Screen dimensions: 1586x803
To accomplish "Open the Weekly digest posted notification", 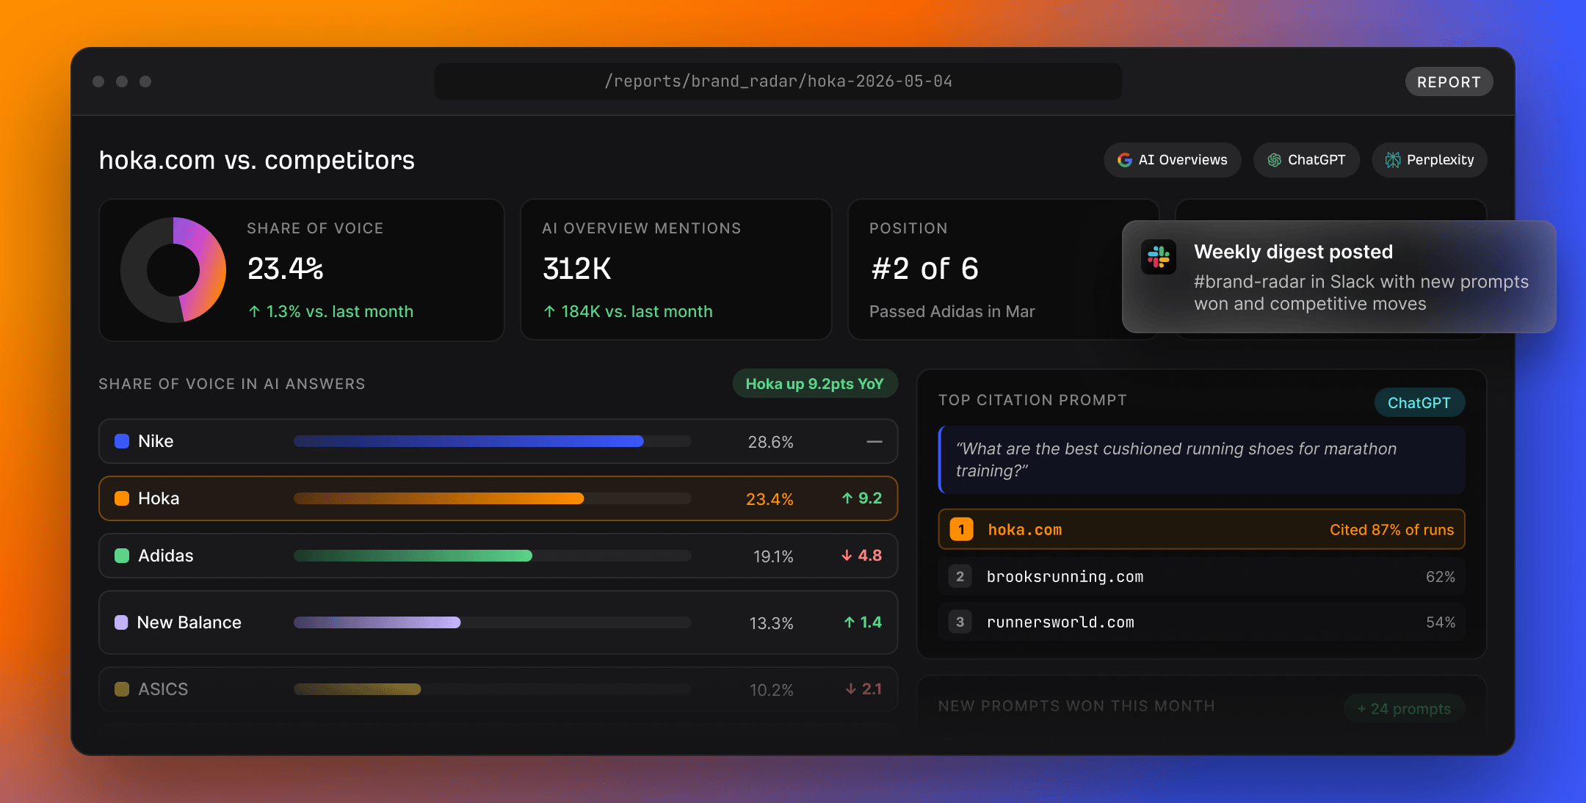I will [1339, 277].
